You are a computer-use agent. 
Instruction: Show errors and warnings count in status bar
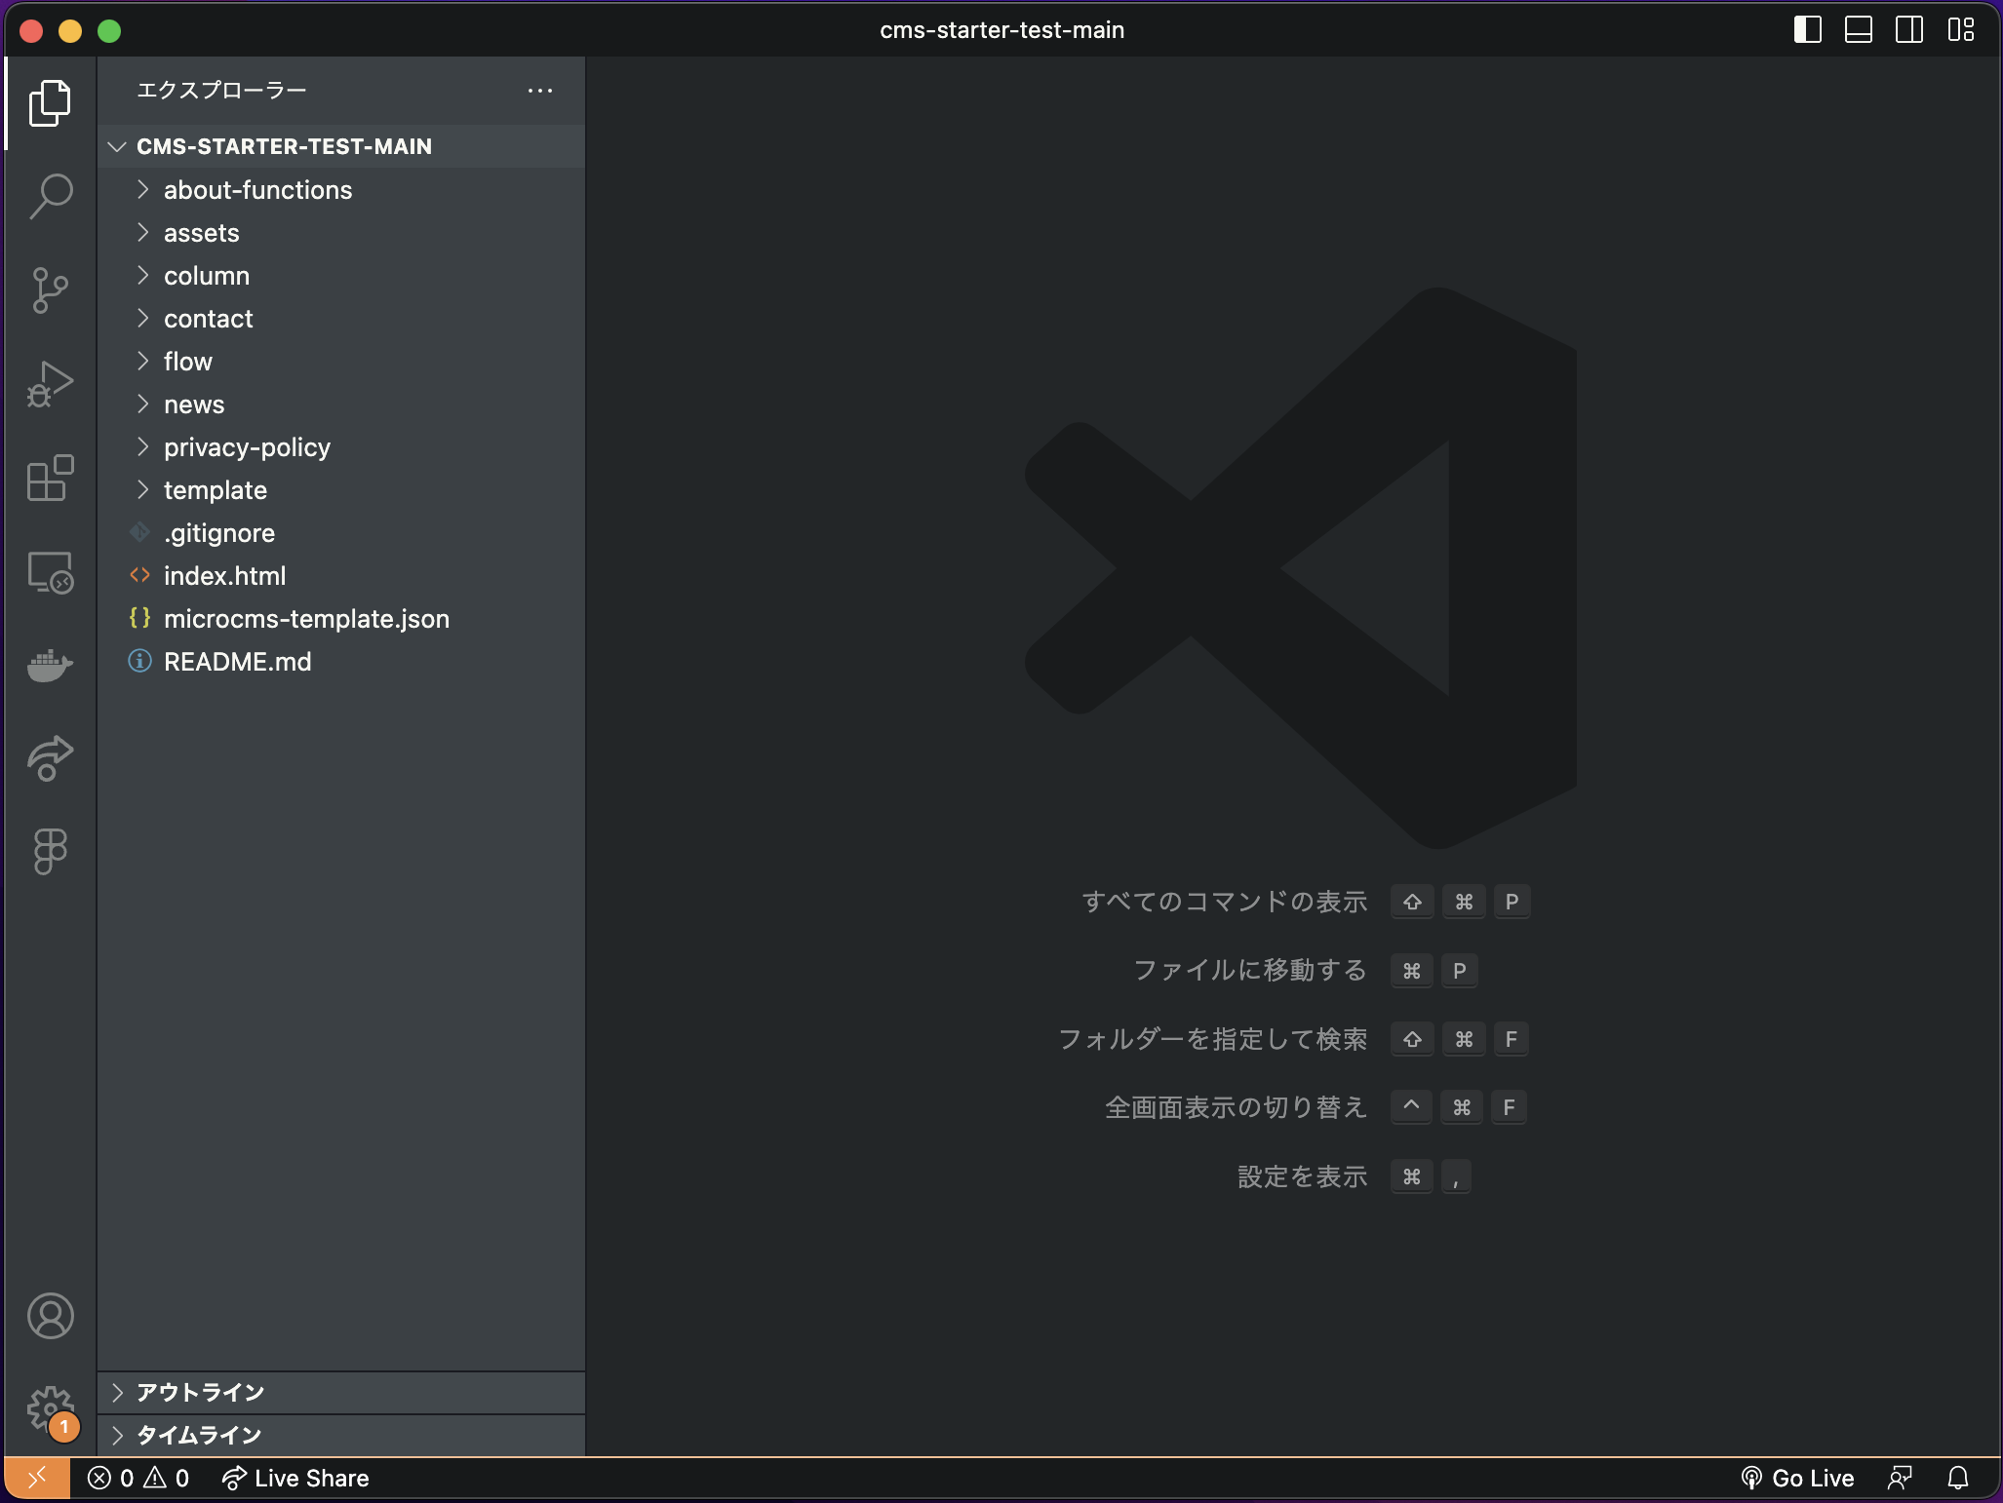pos(138,1479)
